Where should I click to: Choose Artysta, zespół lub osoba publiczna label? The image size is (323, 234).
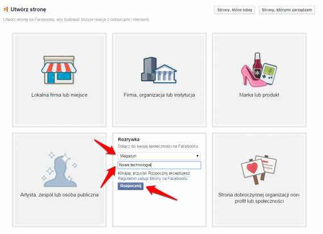tap(59, 195)
